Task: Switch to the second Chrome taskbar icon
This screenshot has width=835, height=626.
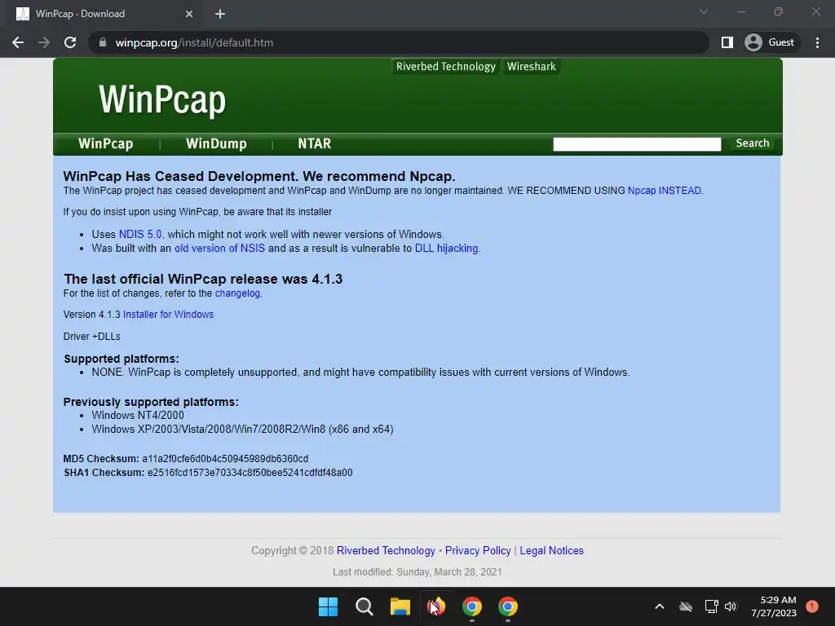Action: (x=507, y=606)
